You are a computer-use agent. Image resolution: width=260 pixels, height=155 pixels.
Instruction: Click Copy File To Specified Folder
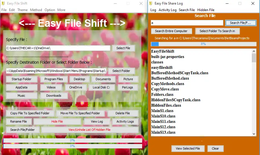[x=30, y=113]
